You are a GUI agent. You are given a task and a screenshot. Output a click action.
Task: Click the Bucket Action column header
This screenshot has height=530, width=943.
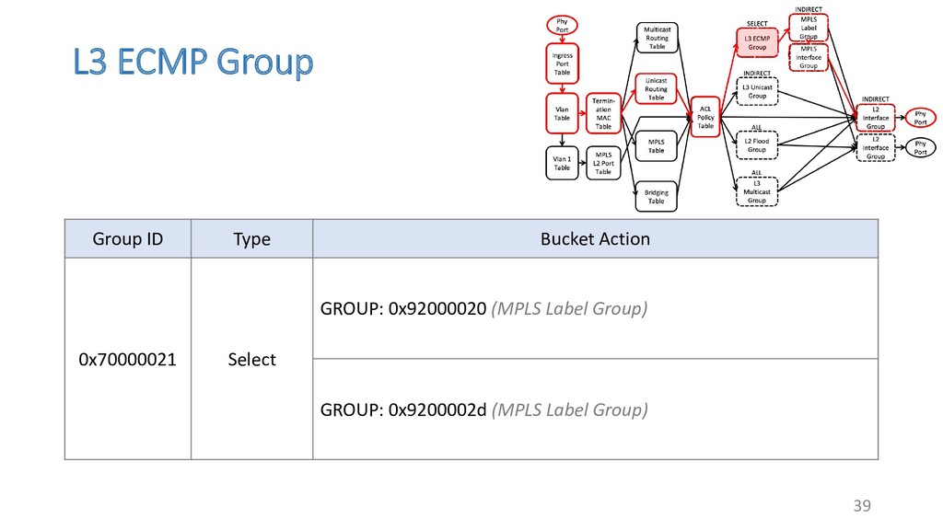point(595,239)
